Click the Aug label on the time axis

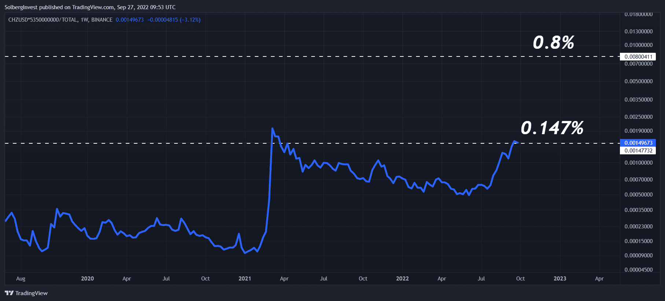(x=21, y=279)
